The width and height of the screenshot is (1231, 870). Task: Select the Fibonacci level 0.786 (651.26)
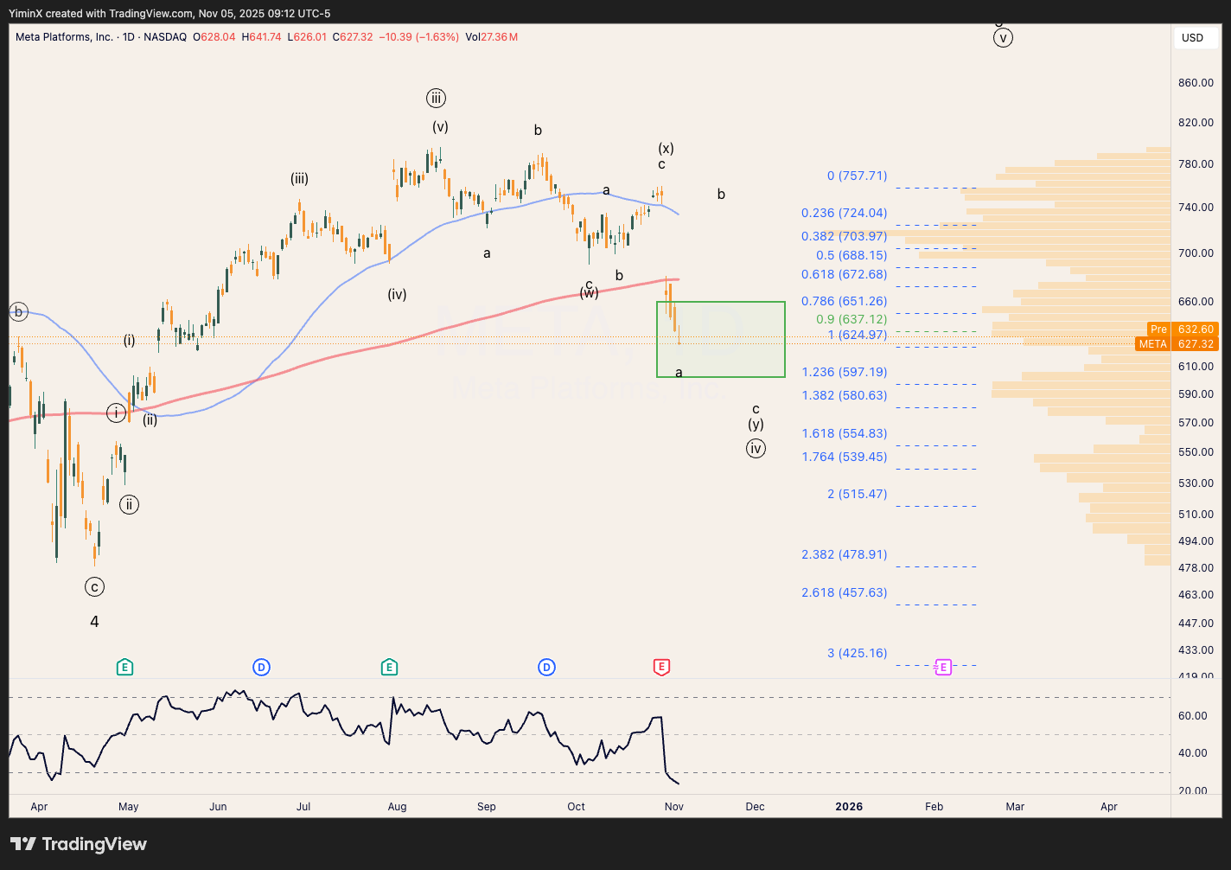click(844, 301)
